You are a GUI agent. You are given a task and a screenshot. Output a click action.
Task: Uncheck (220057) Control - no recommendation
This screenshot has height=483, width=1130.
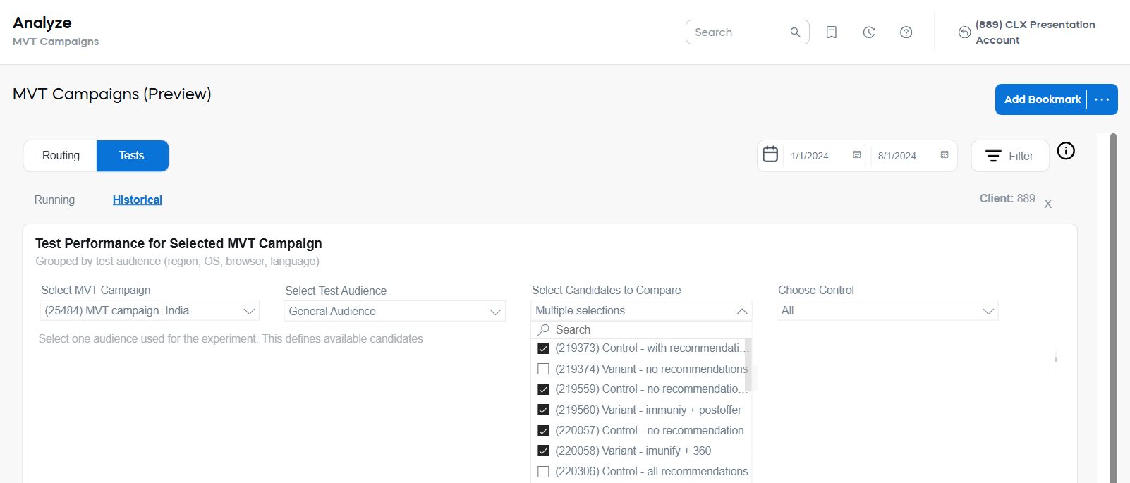click(x=543, y=430)
